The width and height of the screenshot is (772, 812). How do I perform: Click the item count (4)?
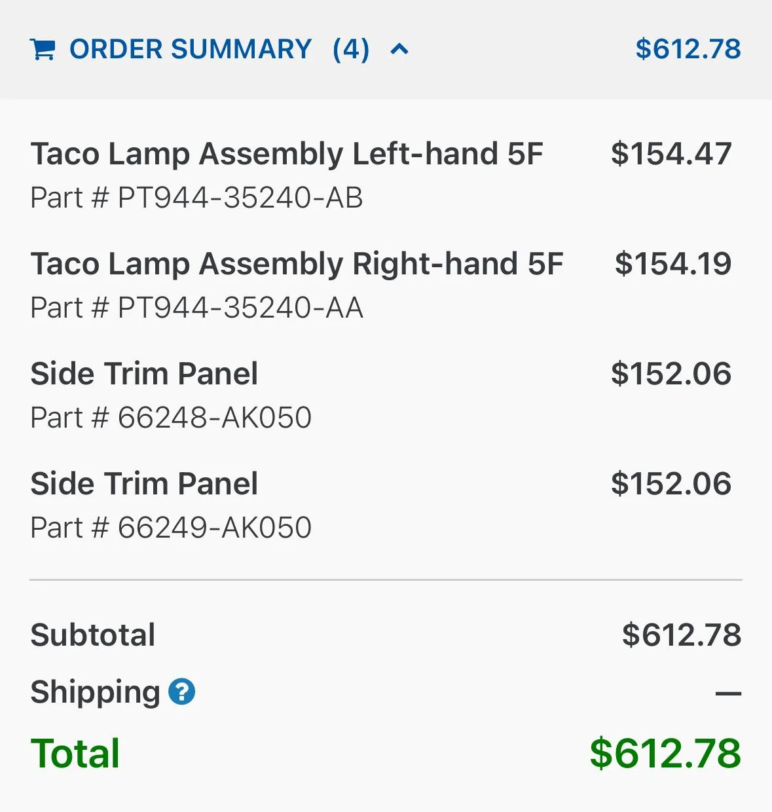coord(351,49)
